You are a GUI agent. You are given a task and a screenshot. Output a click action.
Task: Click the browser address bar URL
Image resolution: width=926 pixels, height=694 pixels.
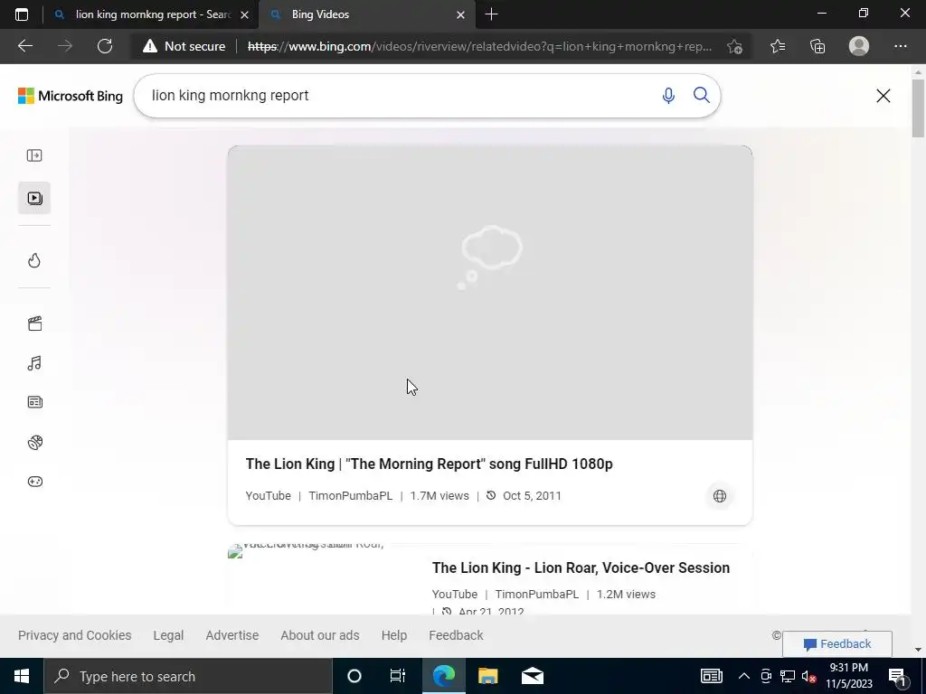coord(479,46)
